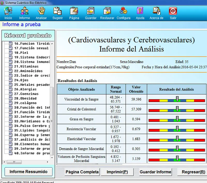Click the red Salir exit icon
The width and height of the screenshot is (207, 183).
point(173,11)
